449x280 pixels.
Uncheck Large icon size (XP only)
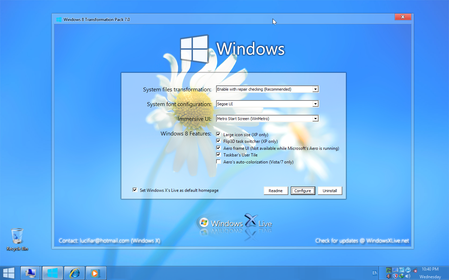coord(219,134)
